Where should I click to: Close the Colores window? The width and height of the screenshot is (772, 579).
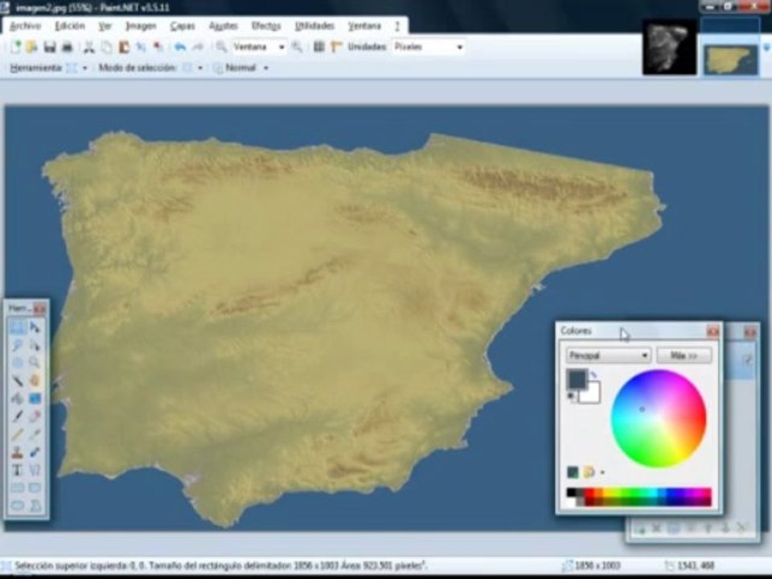coord(712,332)
